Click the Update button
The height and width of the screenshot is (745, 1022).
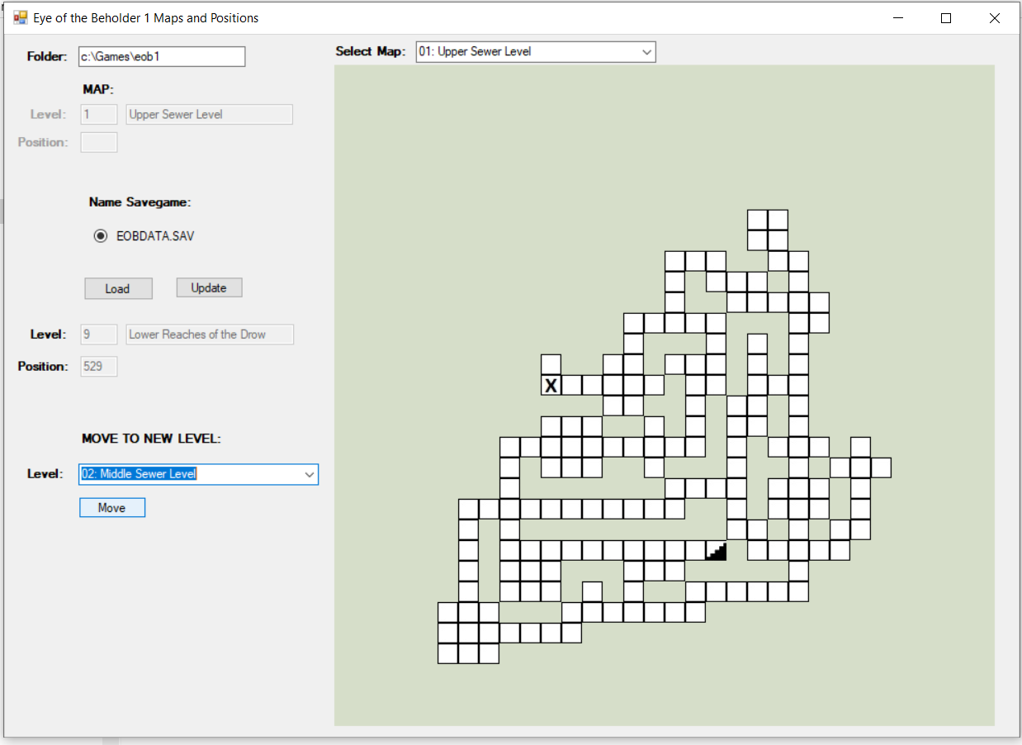pos(209,287)
